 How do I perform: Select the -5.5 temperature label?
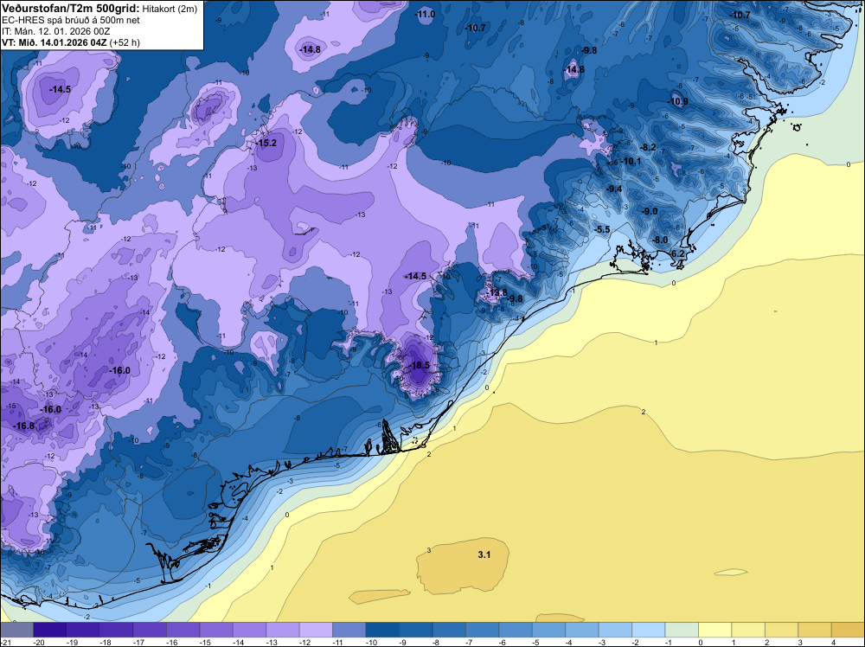coord(602,229)
